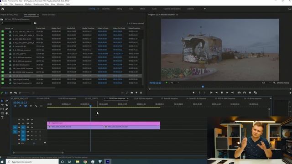Select the Ripple Edit tool
Screen dimensions: 292x164
[2, 105]
